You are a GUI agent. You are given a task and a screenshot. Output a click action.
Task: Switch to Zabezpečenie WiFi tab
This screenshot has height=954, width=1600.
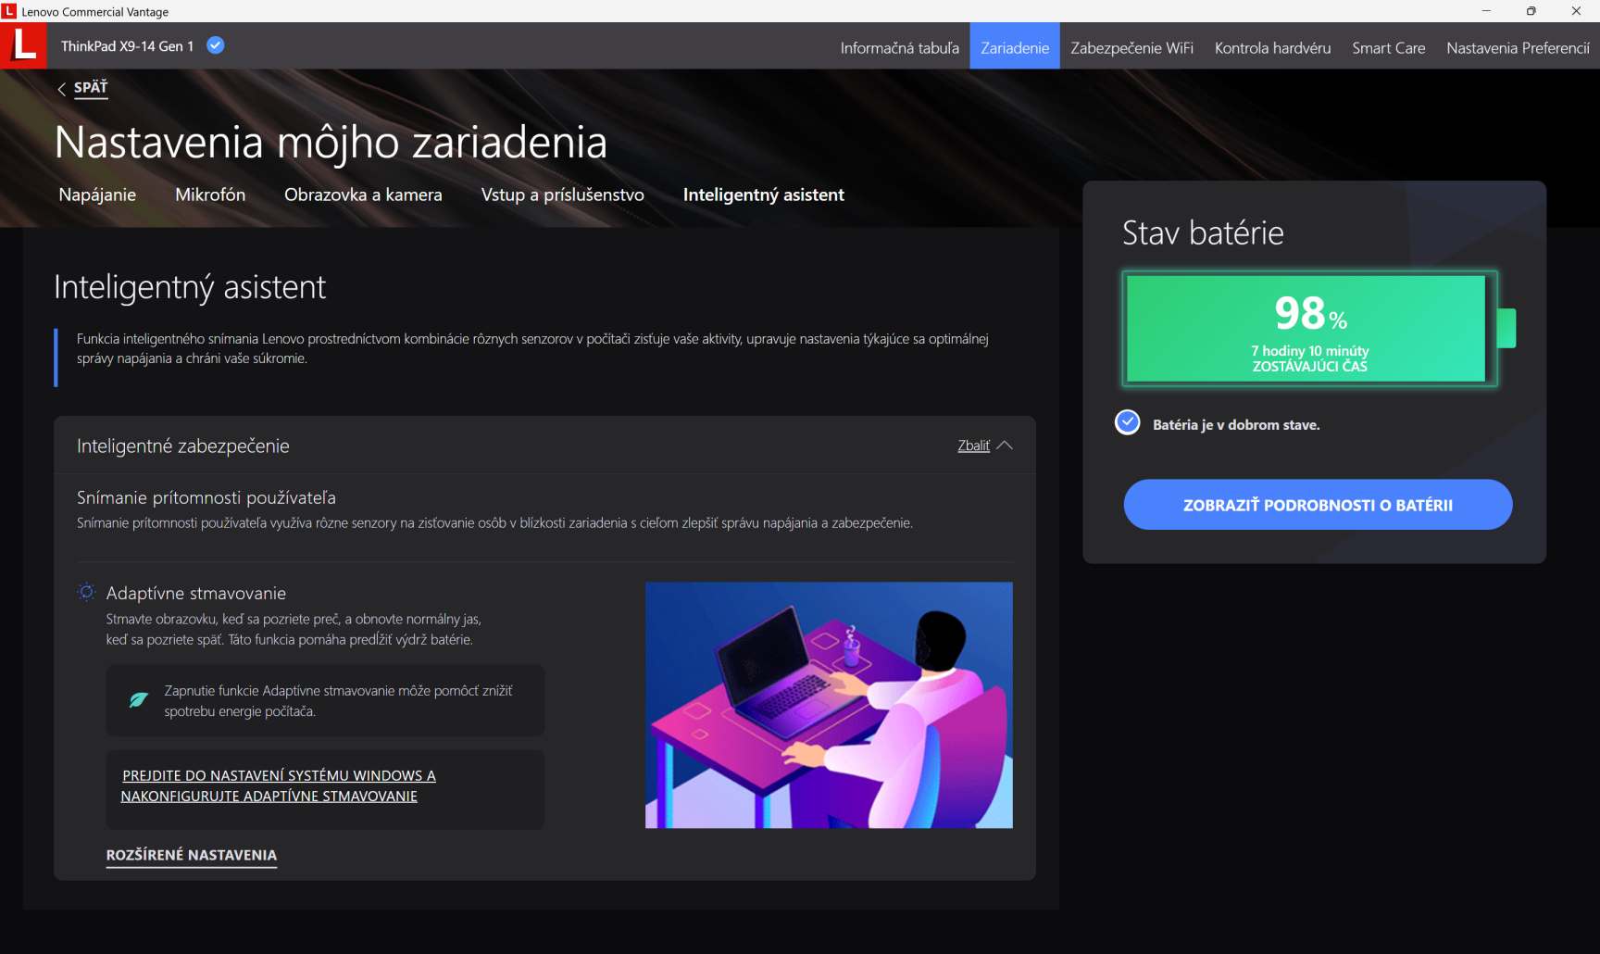1131,47
